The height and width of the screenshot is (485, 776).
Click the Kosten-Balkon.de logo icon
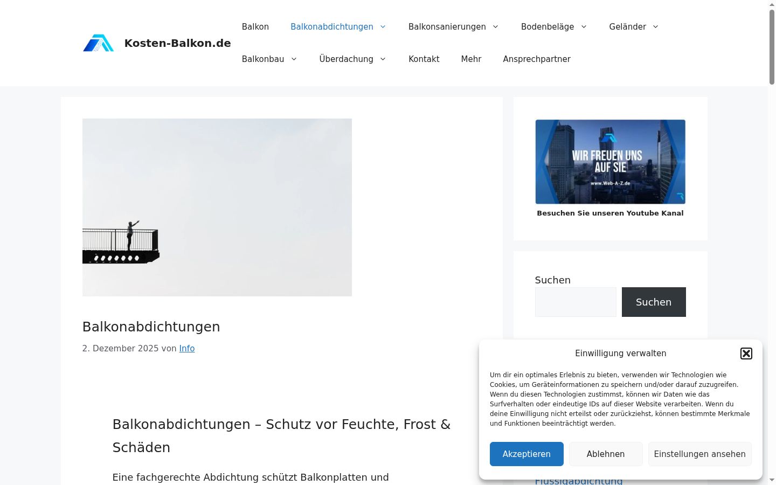click(98, 43)
